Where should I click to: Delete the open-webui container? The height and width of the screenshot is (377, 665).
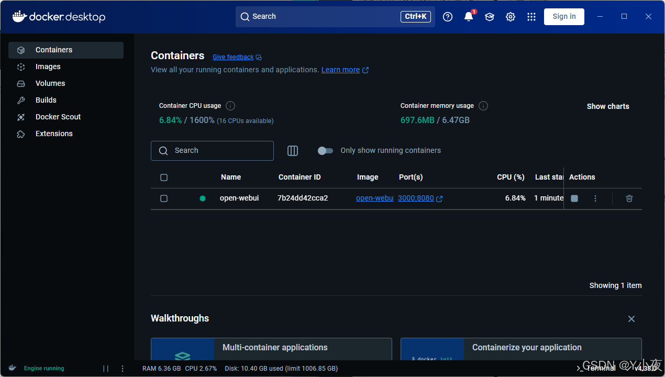click(x=629, y=198)
